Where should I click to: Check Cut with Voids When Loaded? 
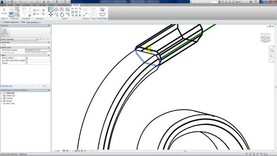pos(27,61)
